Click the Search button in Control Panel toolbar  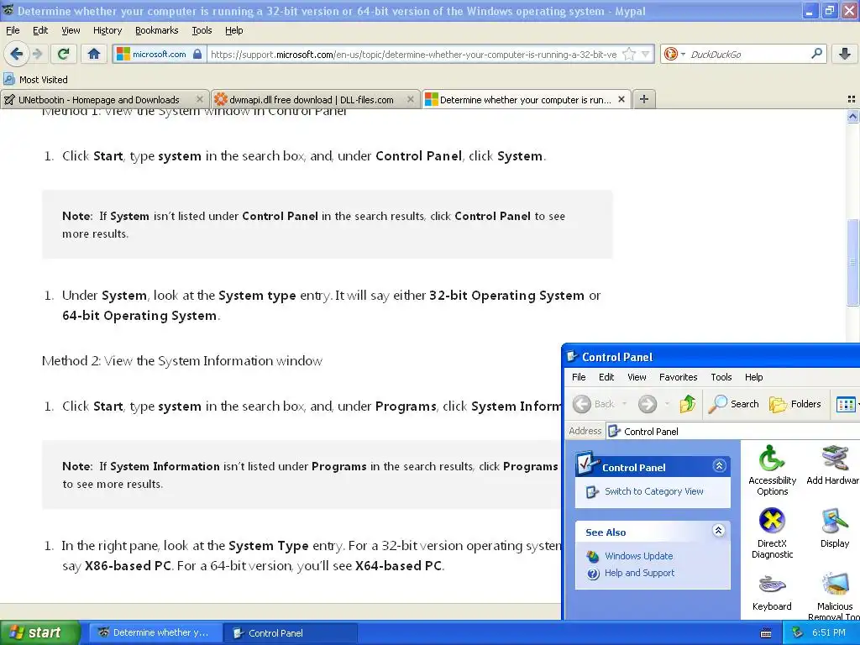point(734,404)
